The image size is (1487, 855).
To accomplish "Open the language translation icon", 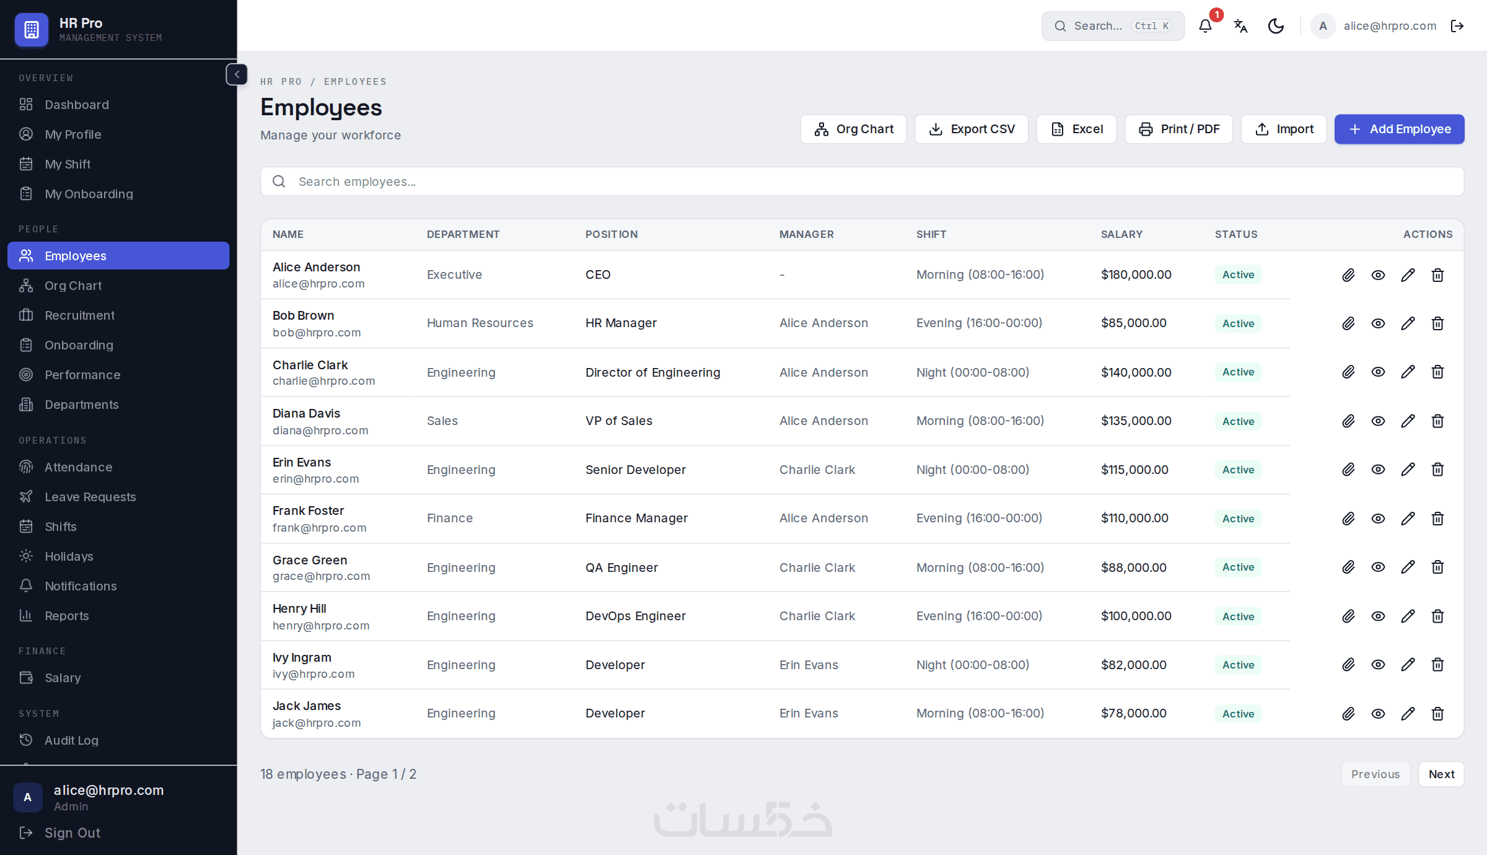I will click(1240, 26).
